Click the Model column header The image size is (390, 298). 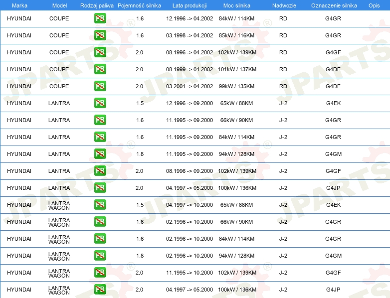pos(59,5)
